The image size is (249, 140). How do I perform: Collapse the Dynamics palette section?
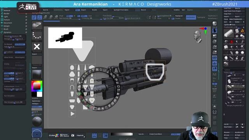click(7, 32)
